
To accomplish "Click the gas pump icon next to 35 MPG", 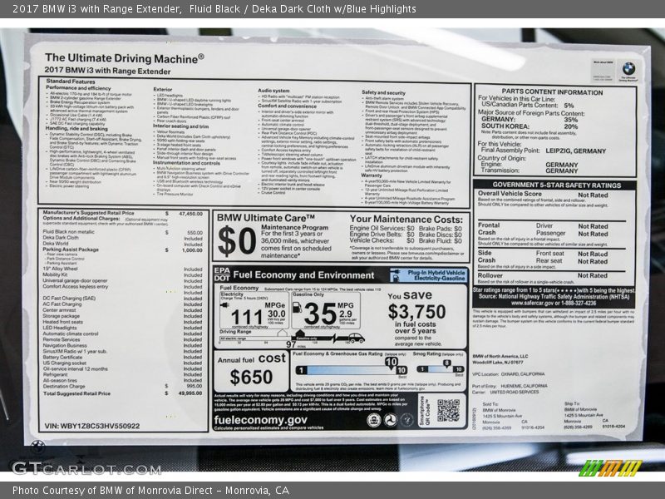I will pos(298,307).
